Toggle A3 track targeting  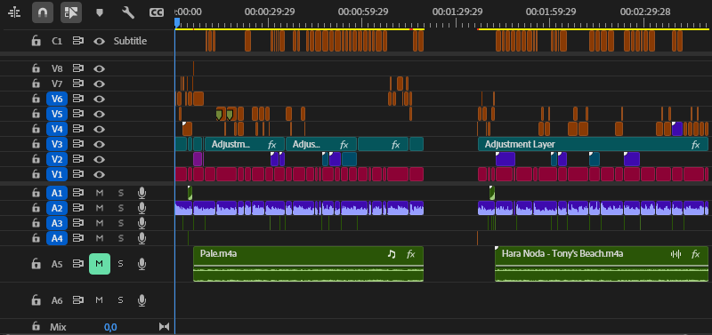[x=57, y=223]
